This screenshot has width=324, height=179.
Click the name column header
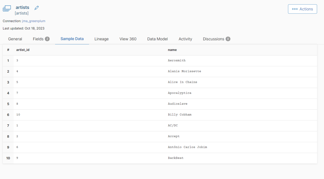click(172, 50)
